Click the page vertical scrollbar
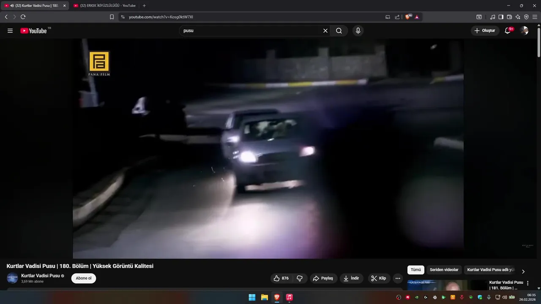 (x=538, y=42)
